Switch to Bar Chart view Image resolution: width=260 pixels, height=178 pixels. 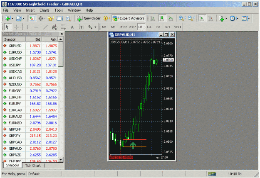click(153, 18)
